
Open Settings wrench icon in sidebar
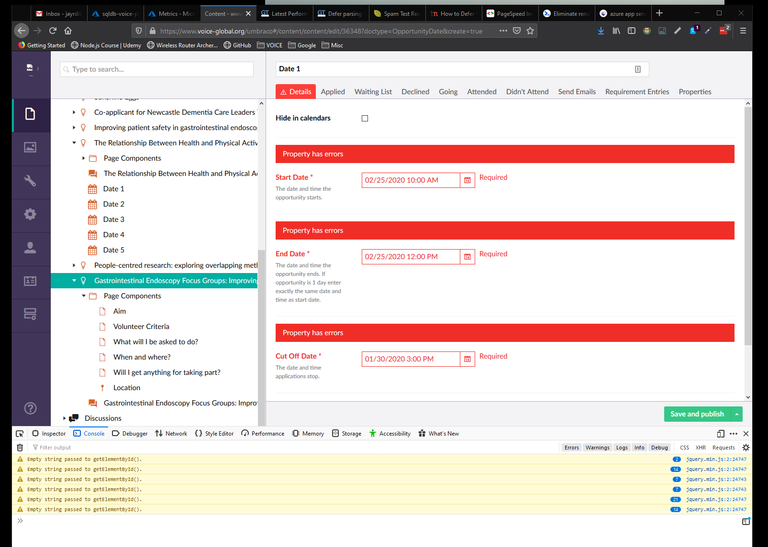click(x=30, y=181)
